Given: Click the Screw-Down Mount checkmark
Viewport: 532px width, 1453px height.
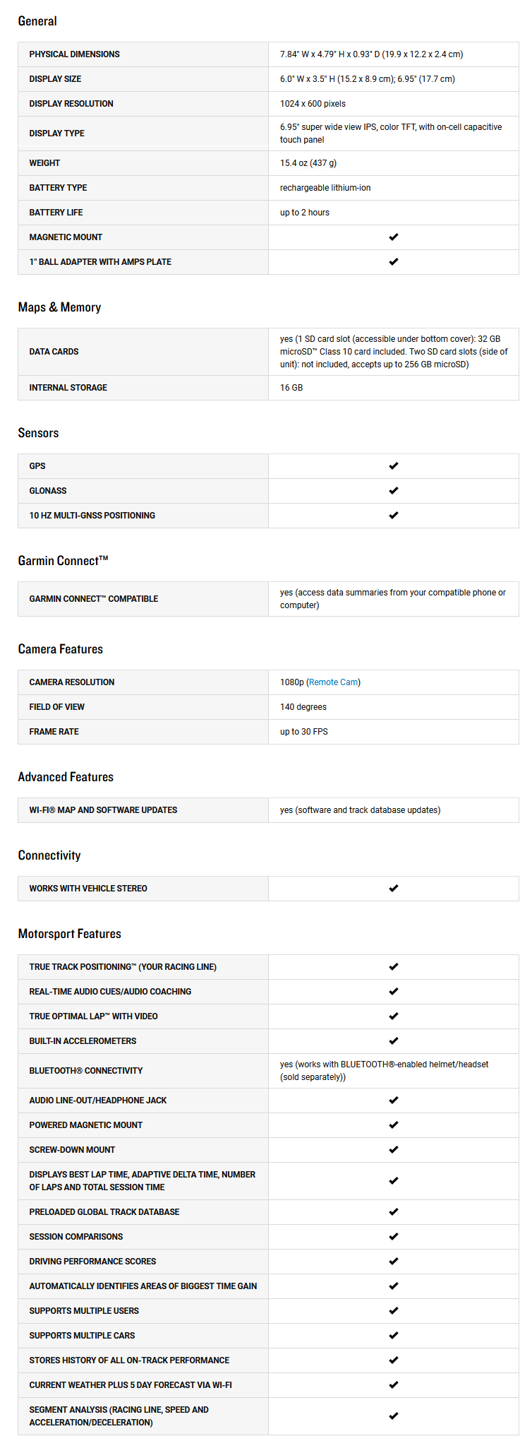Looking at the screenshot, I should [394, 1150].
